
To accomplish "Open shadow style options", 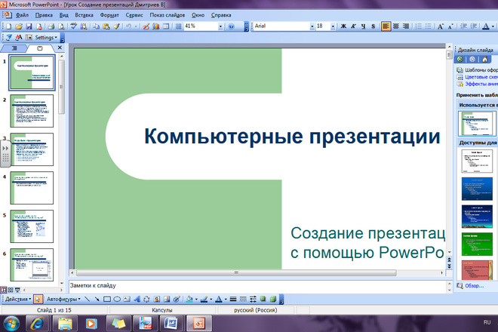I will (263, 299).
